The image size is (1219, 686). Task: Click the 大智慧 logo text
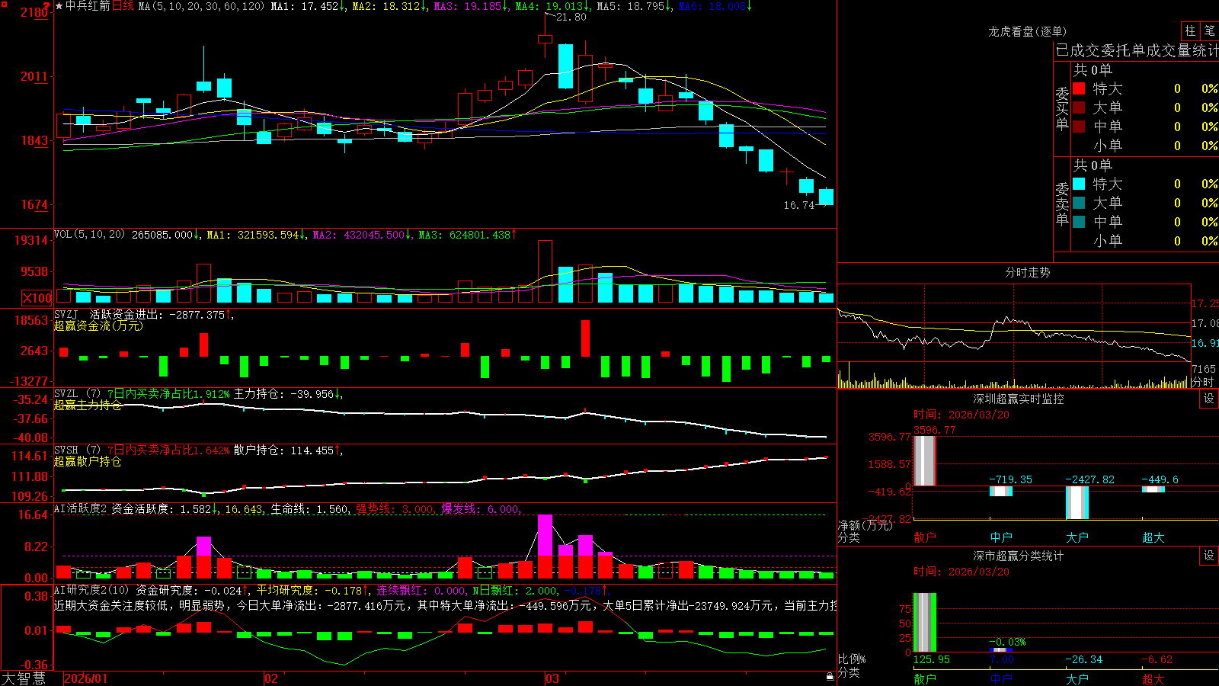coord(24,678)
